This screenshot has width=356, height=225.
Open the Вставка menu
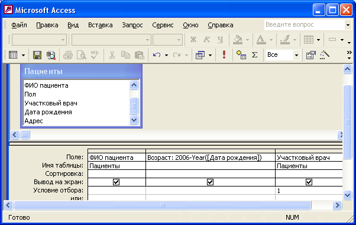click(101, 25)
